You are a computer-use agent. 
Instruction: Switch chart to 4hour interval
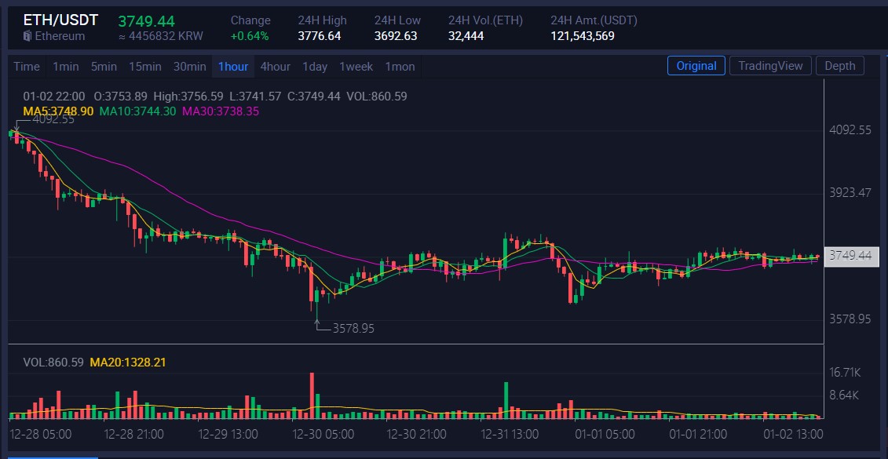[275, 67]
